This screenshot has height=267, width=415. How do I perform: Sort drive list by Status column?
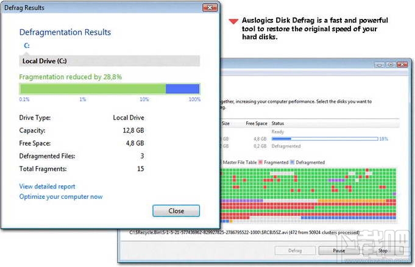coord(278,123)
